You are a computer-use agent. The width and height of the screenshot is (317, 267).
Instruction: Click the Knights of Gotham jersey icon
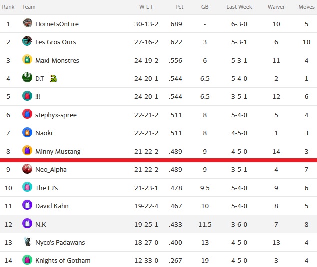tap(27, 260)
